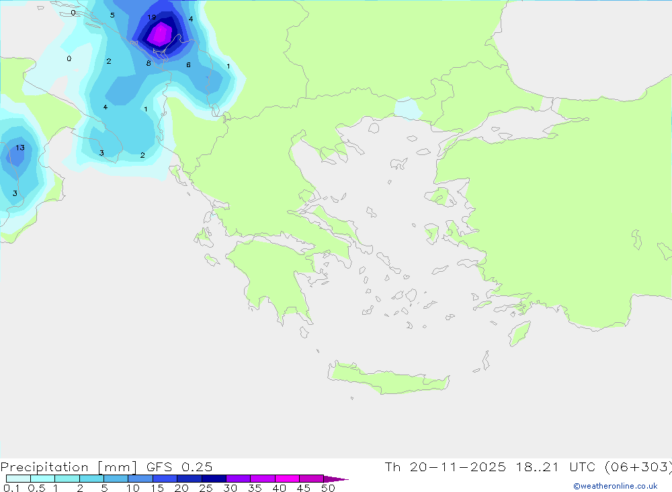Click the legend label '0.5'
672x492 pixels.
point(36,488)
